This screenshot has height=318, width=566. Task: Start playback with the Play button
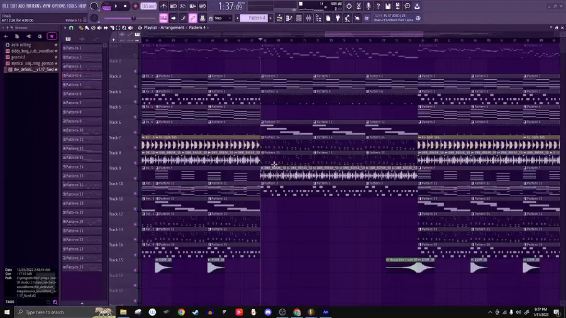[116, 6]
